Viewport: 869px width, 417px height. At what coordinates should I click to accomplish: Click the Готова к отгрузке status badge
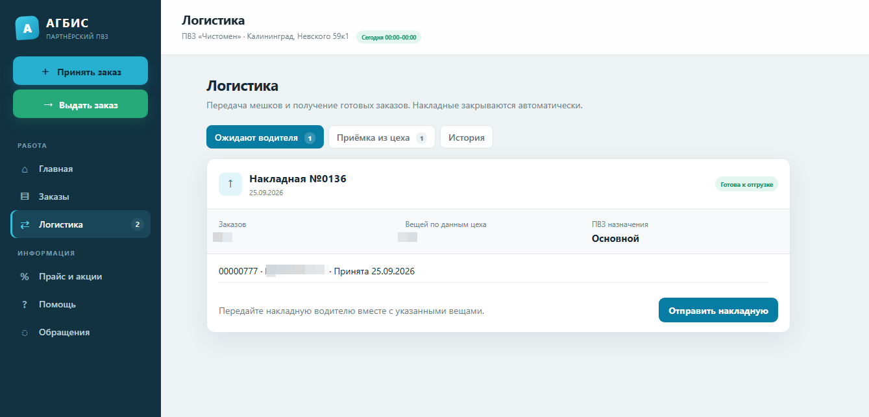(746, 184)
